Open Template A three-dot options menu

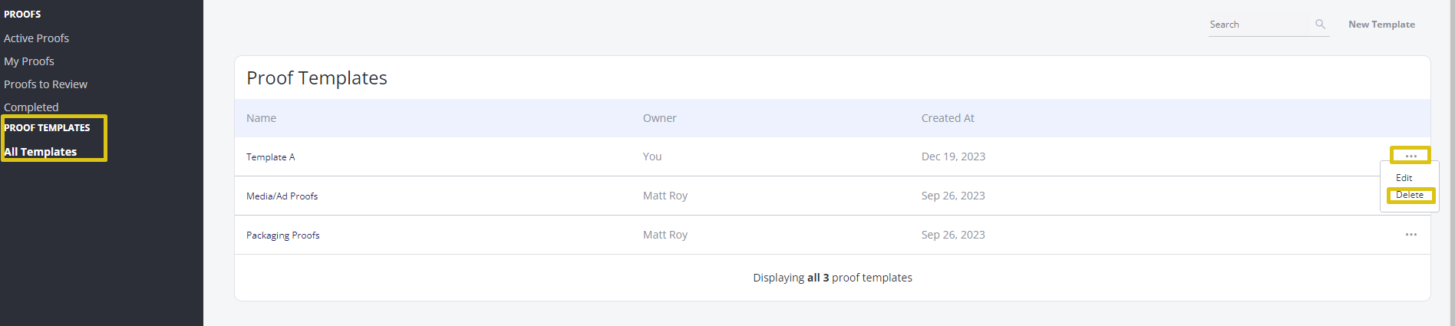[x=1410, y=156]
